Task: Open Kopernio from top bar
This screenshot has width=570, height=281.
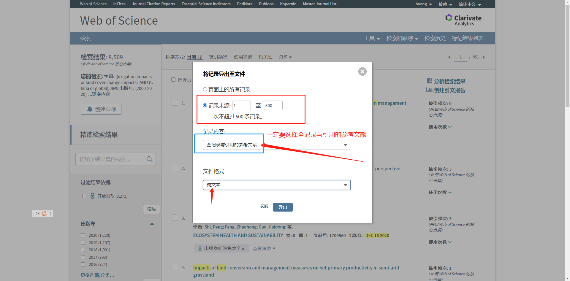Action: [288, 4]
